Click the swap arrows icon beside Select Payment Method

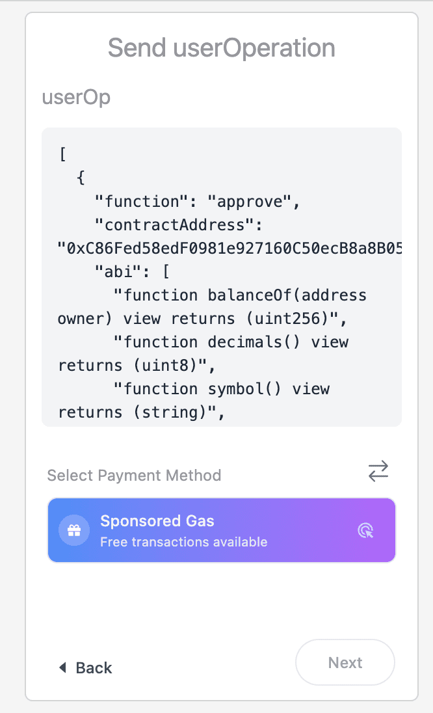tap(378, 471)
